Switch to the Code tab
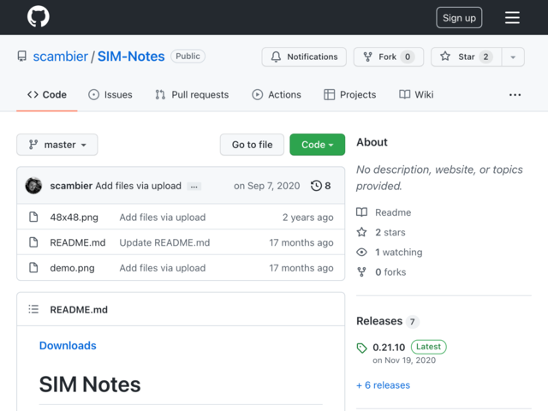 click(47, 95)
